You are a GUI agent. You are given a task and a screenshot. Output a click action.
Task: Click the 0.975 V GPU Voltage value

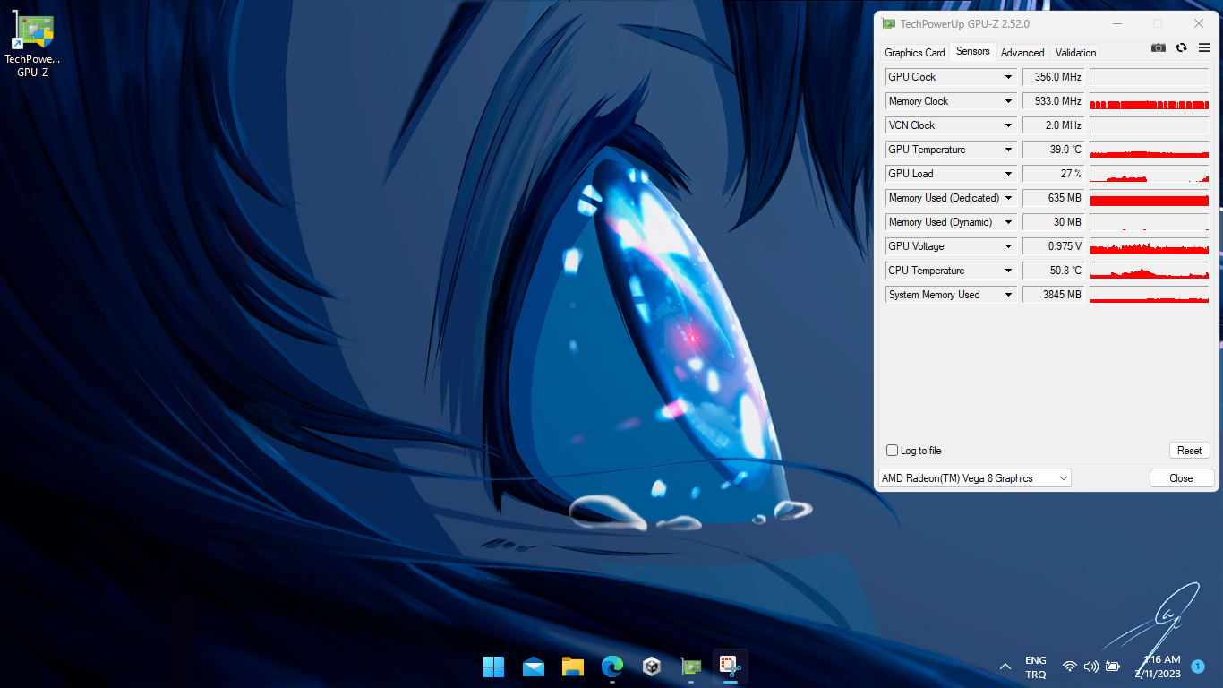click(1054, 246)
